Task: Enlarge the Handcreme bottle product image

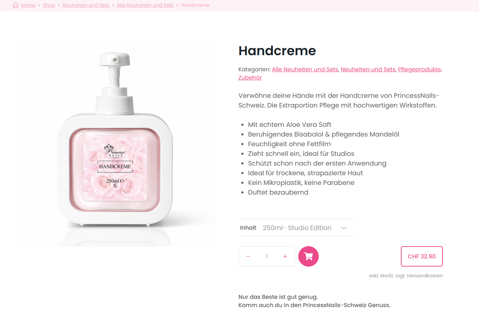Action: click(115, 145)
